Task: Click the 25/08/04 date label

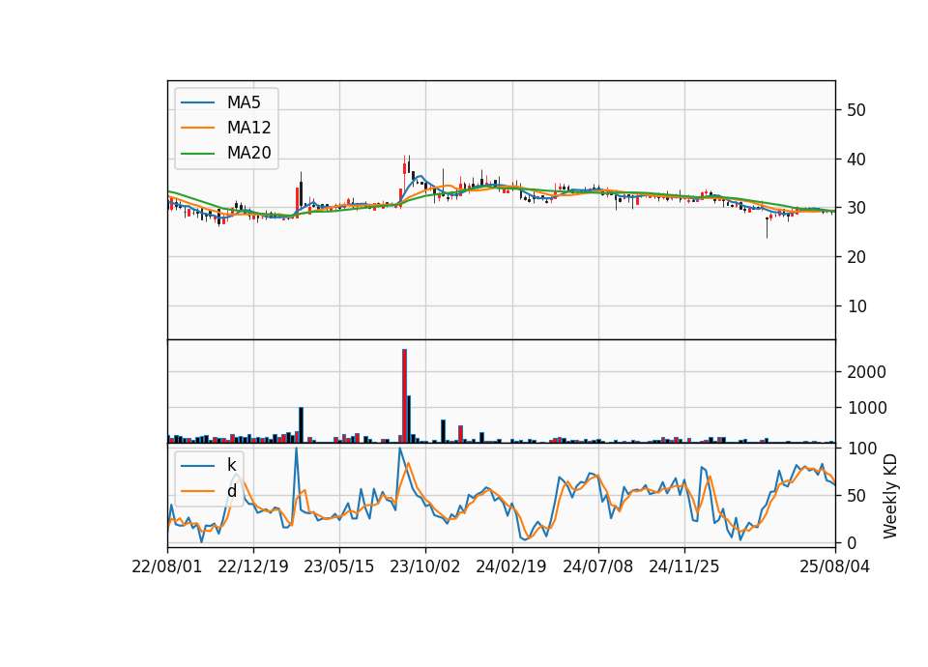Action: pyautogui.click(x=835, y=566)
